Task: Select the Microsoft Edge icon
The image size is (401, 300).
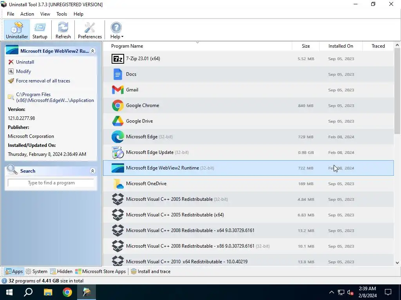Action: tap(117, 137)
